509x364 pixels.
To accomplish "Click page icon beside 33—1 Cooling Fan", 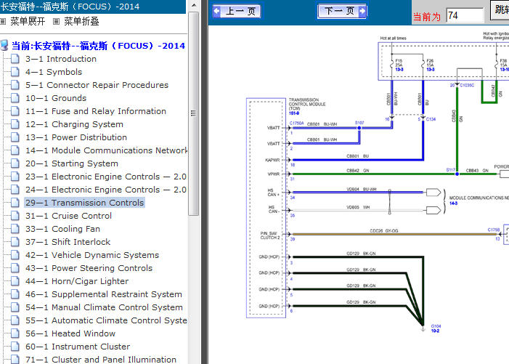I will click(x=15, y=229).
